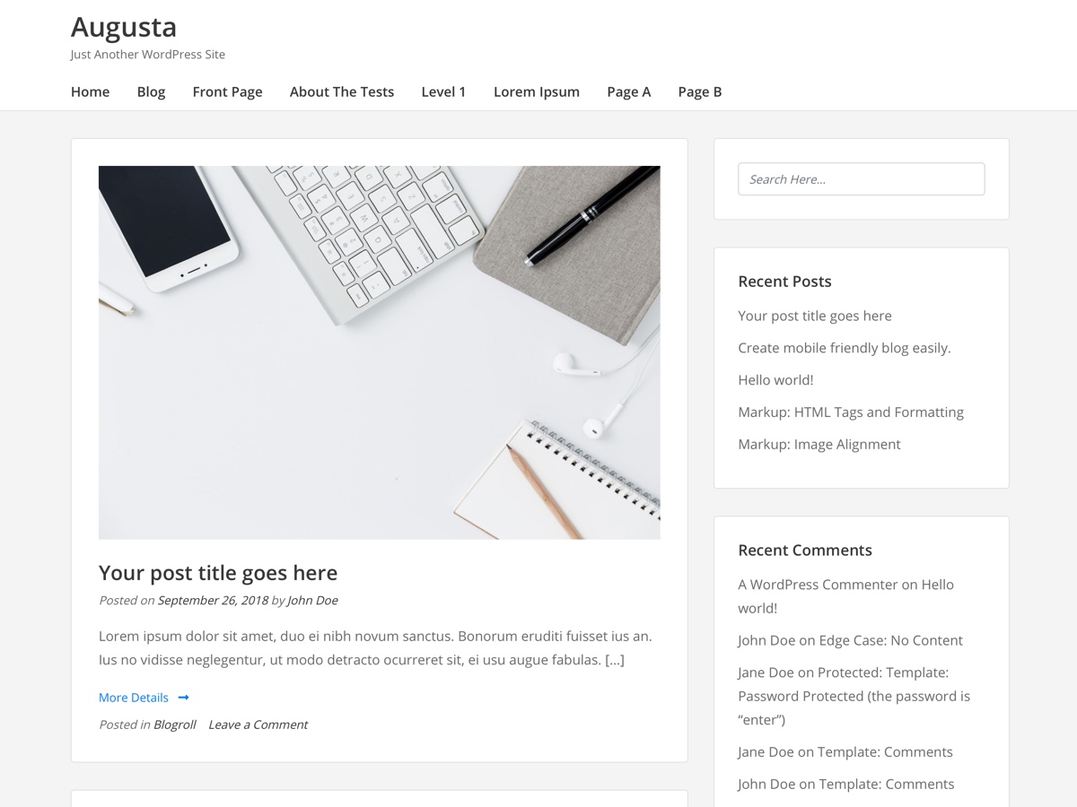Open the Home menu item
Screen dimensions: 1077x807
click(x=90, y=91)
